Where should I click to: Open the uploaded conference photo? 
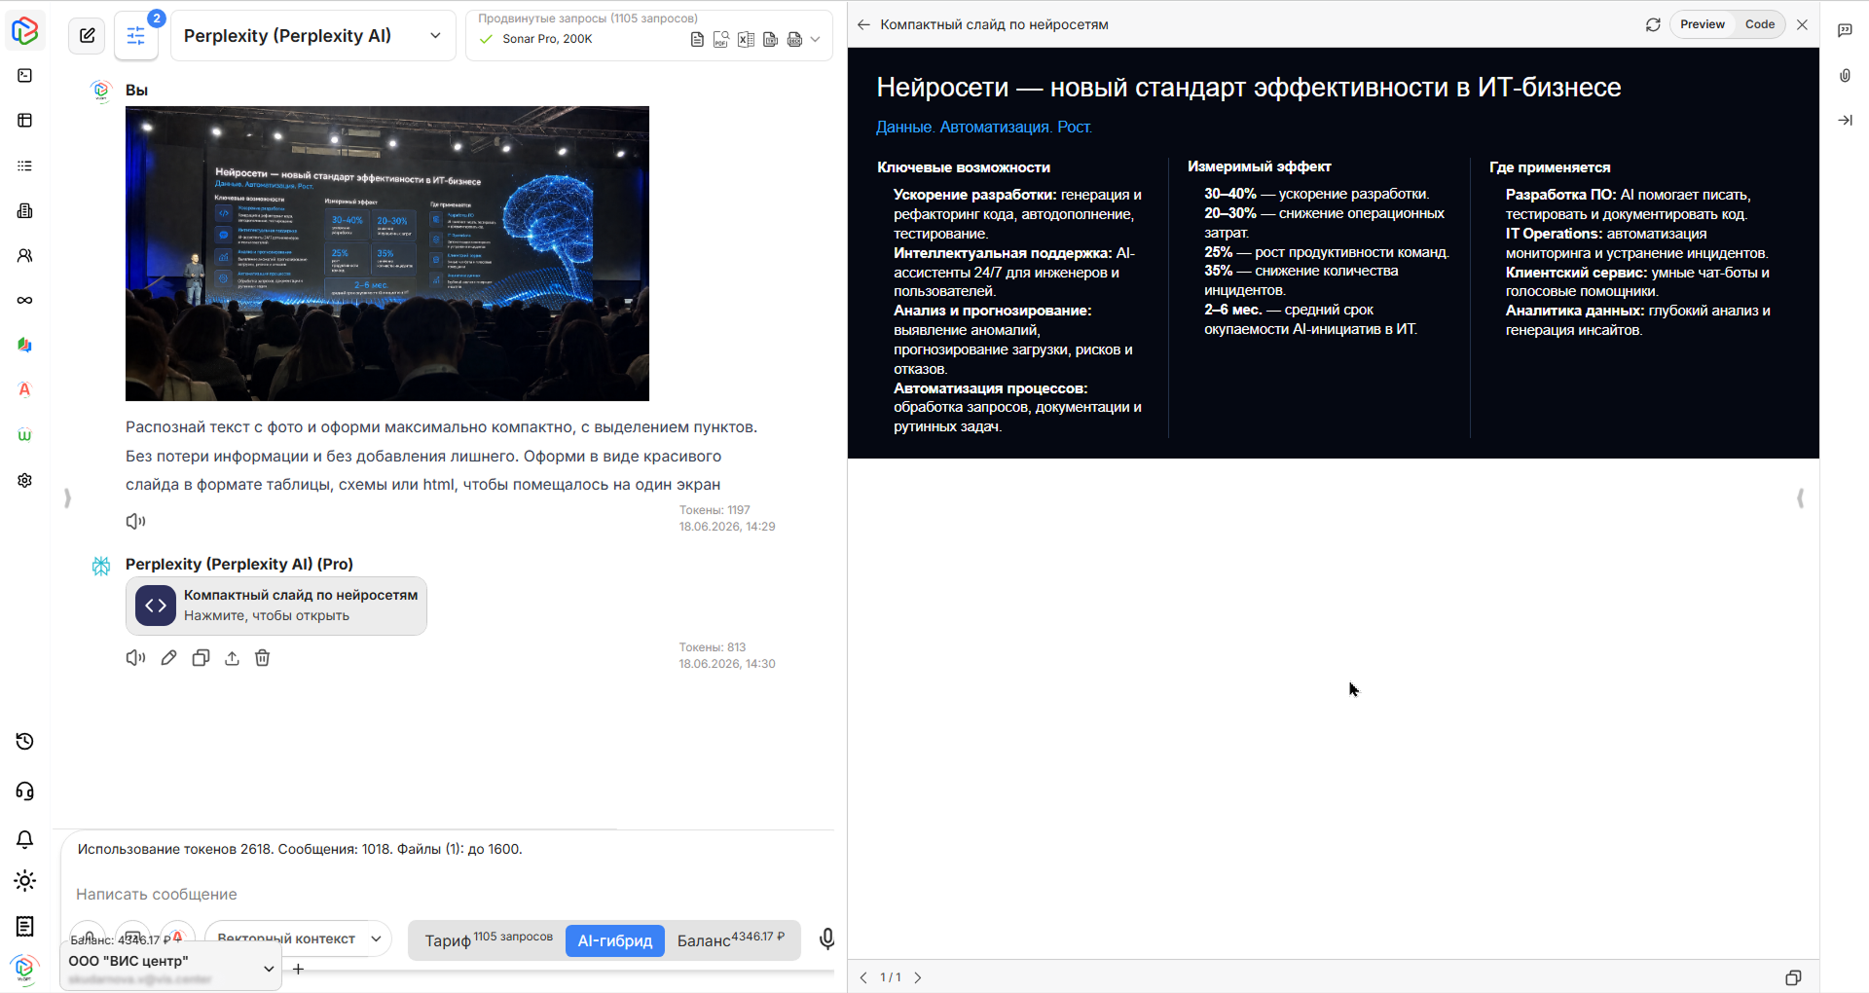387,253
